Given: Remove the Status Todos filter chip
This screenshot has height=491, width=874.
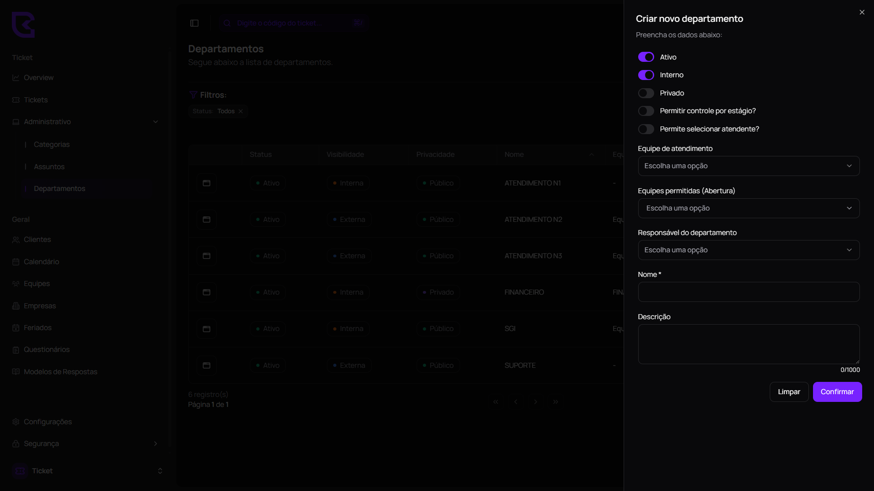Looking at the screenshot, I should [241, 111].
